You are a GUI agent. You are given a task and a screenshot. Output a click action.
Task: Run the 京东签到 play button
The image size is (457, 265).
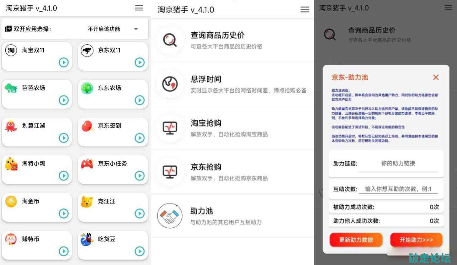[140, 138]
